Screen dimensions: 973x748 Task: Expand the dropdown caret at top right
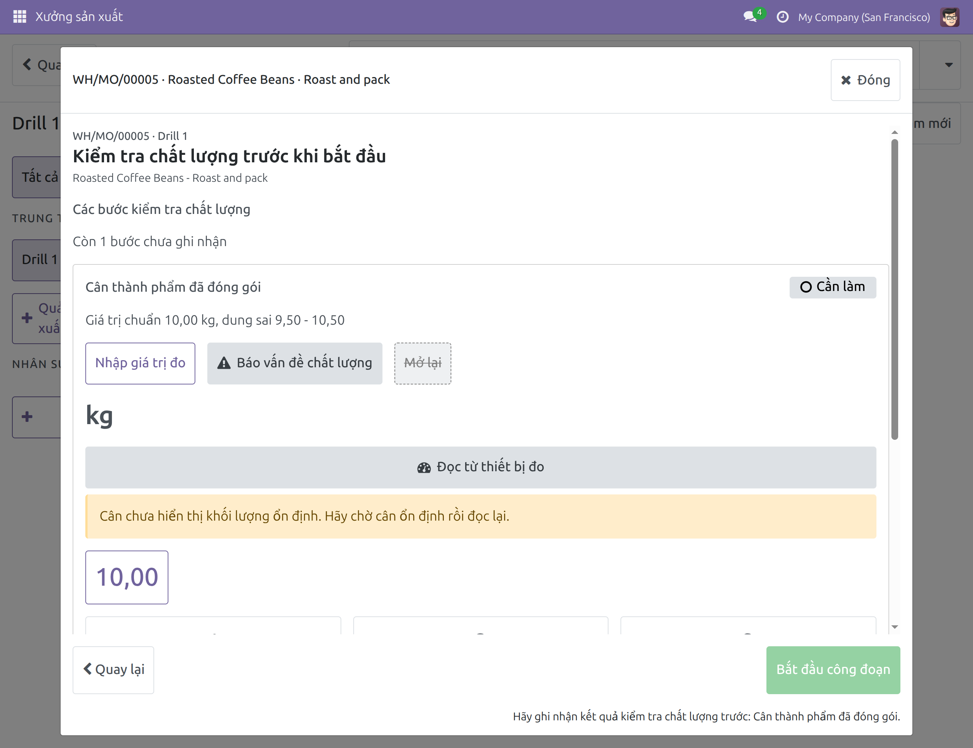[x=949, y=65]
